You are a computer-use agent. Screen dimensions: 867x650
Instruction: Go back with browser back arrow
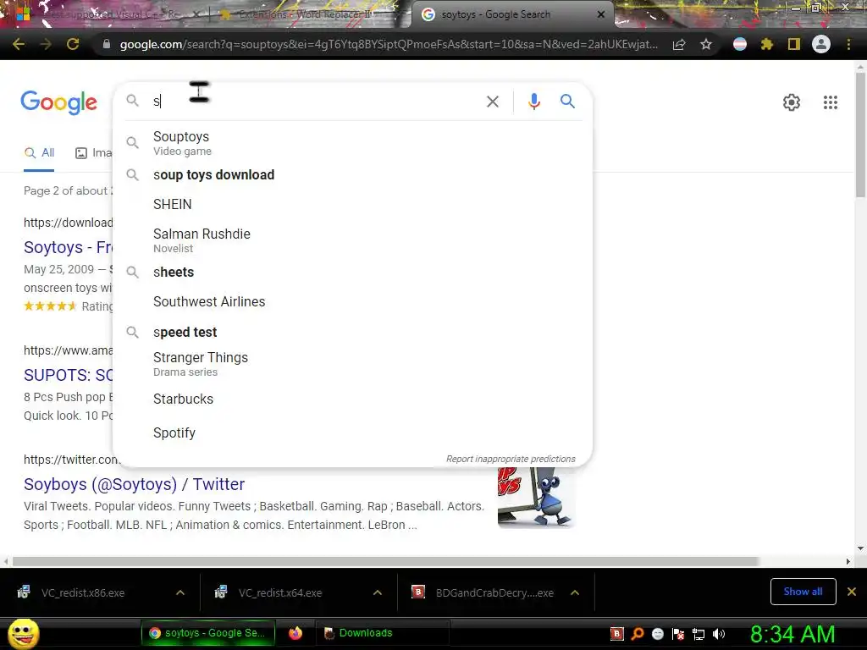[19, 44]
